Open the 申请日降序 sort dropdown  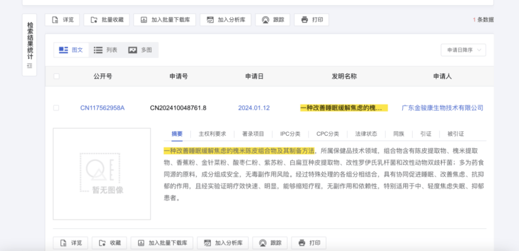pos(463,50)
